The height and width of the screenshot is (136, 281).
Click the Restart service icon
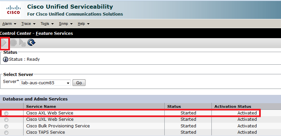pyautogui.click(x=22, y=43)
